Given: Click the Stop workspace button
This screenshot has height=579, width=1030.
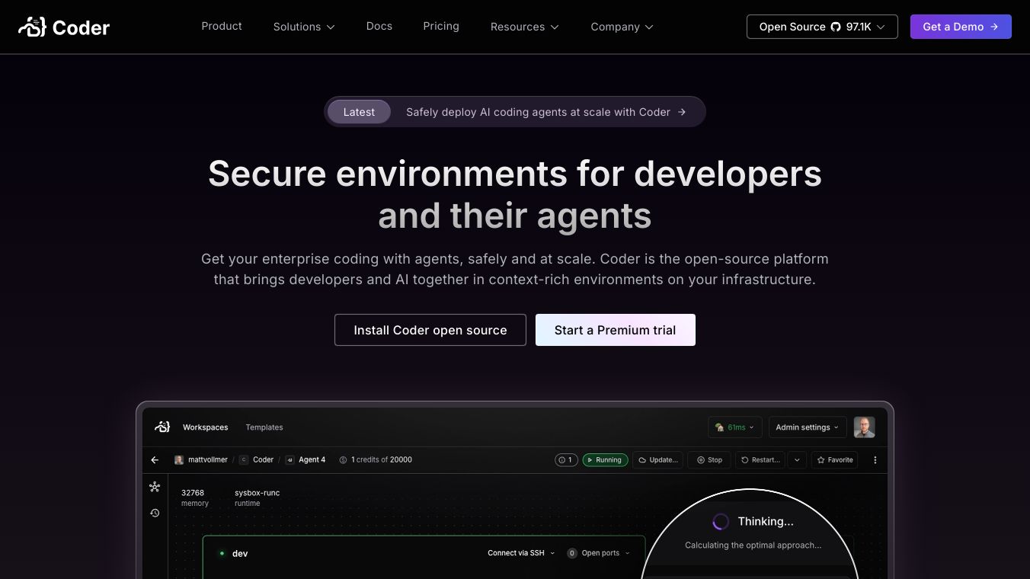Looking at the screenshot, I should point(709,460).
